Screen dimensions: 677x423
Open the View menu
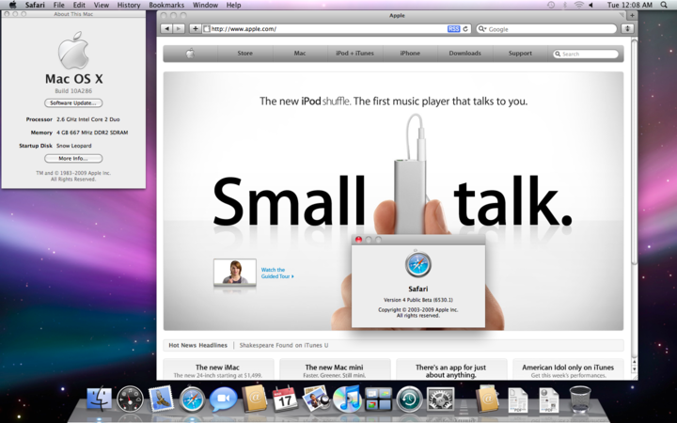pyautogui.click(x=102, y=5)
